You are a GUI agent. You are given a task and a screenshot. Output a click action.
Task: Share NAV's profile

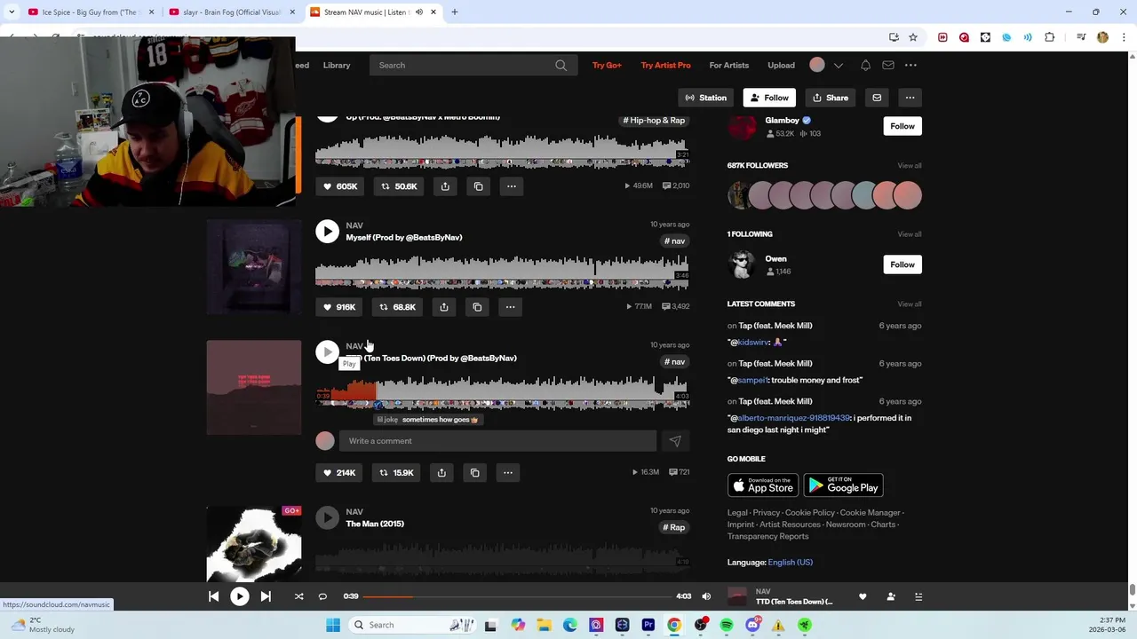(830, 98)
